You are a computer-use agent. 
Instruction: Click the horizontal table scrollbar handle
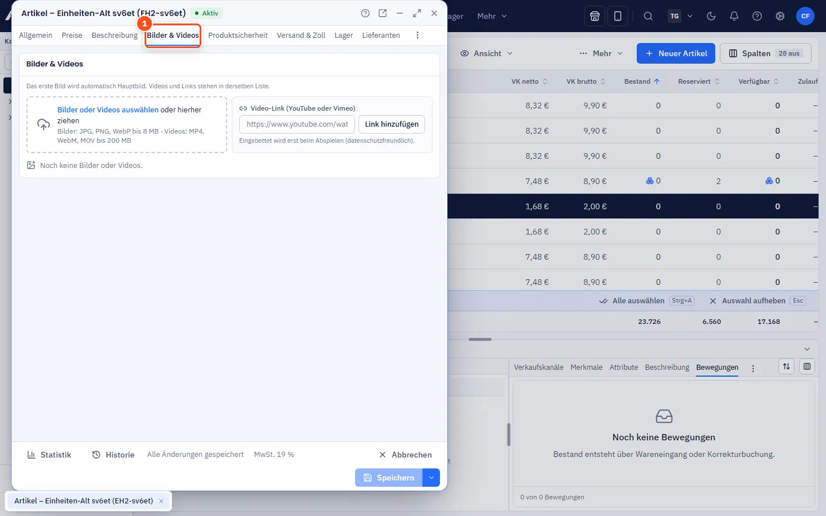480,339
